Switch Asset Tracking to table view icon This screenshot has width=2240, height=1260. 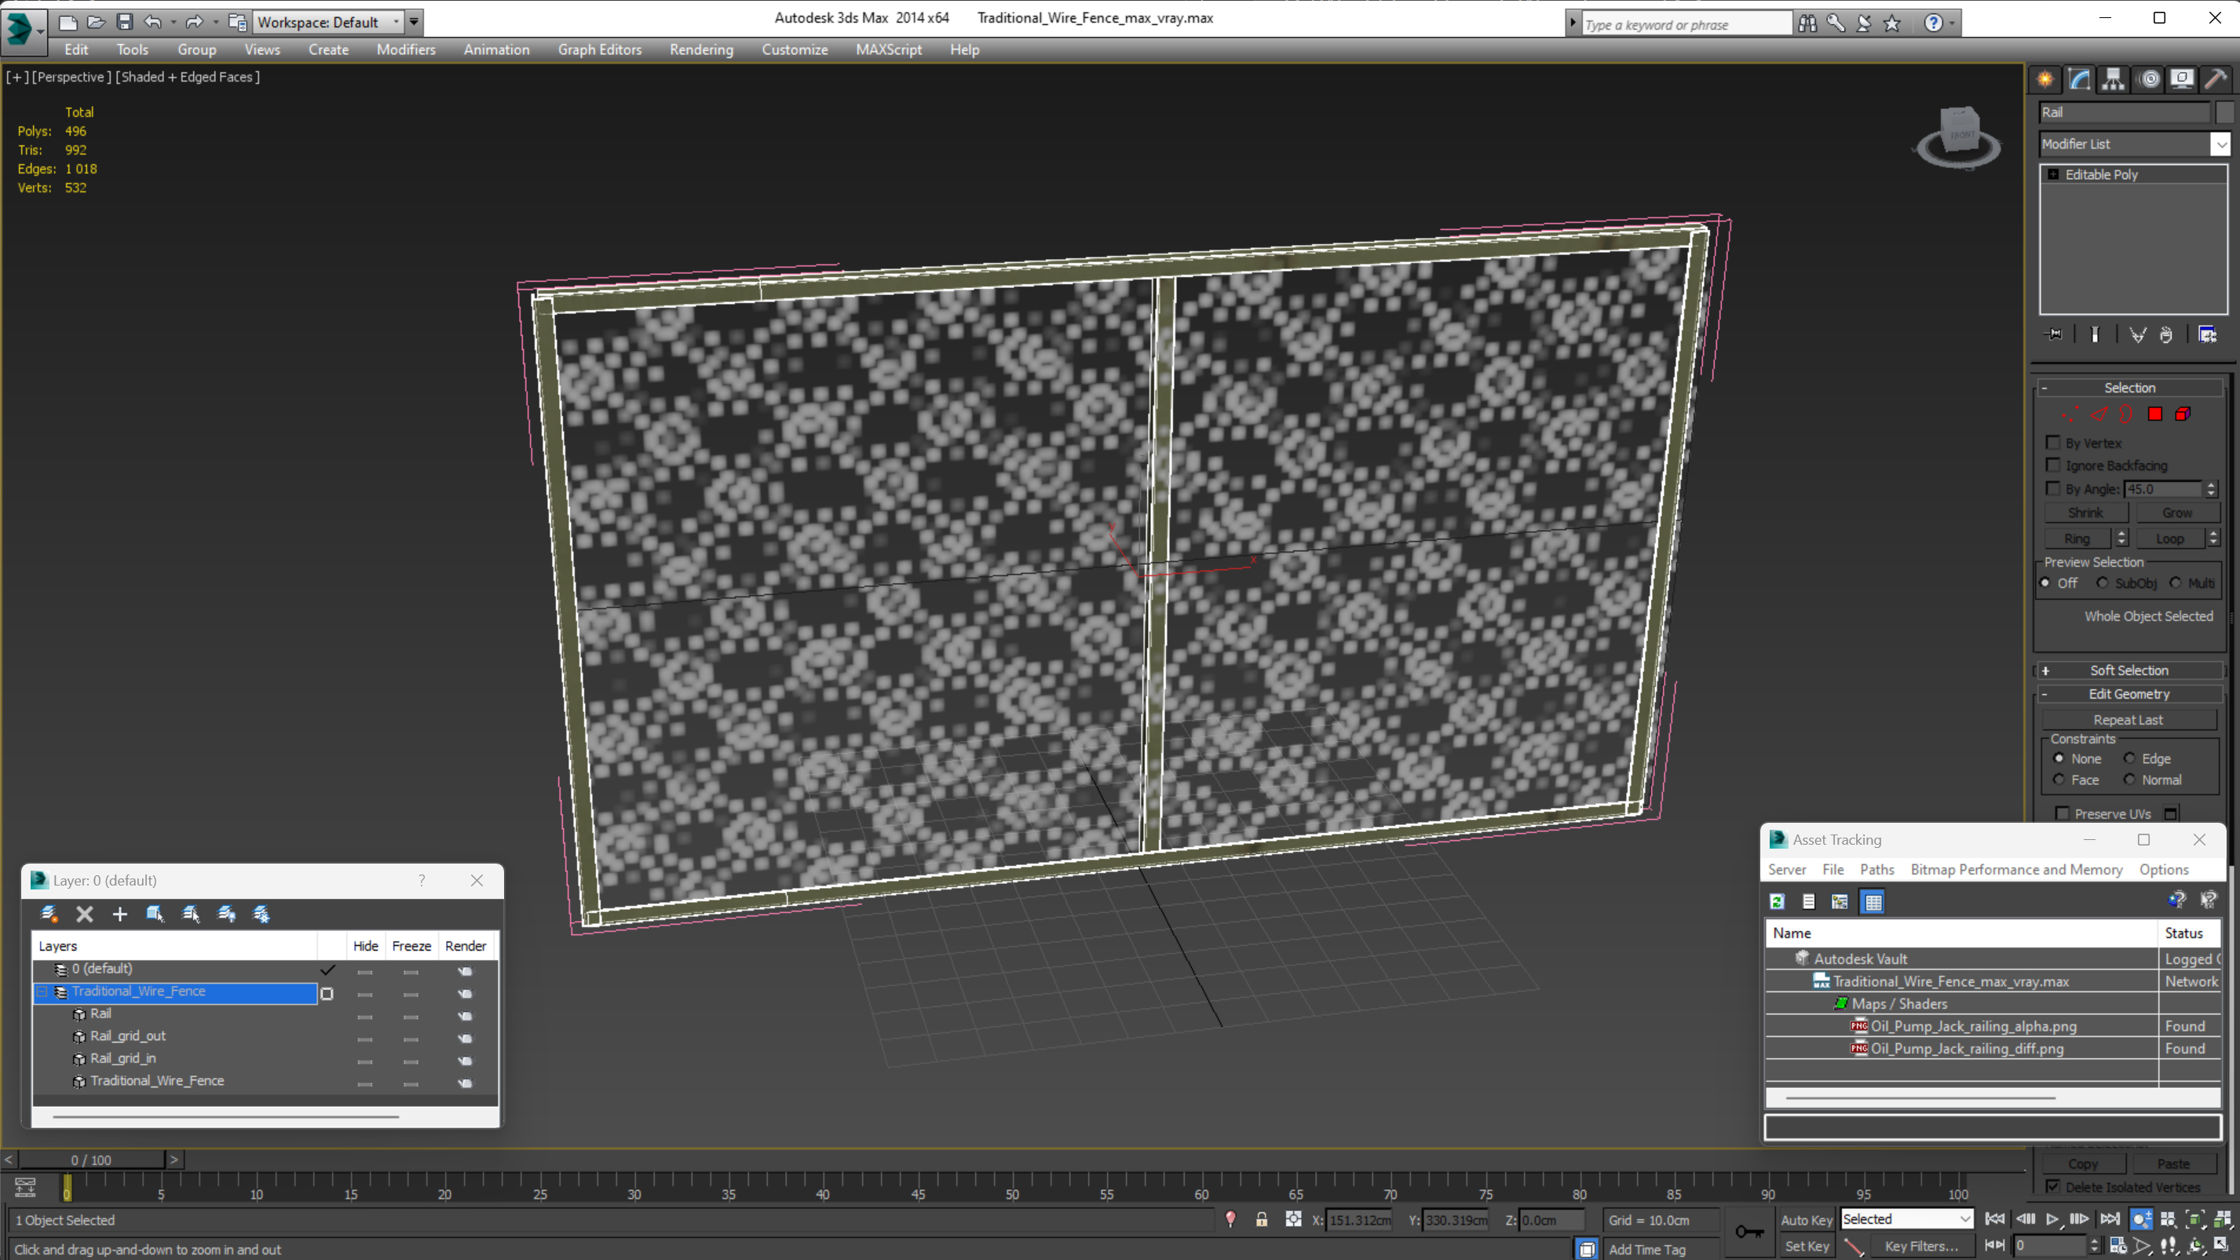pos(1873,902)
